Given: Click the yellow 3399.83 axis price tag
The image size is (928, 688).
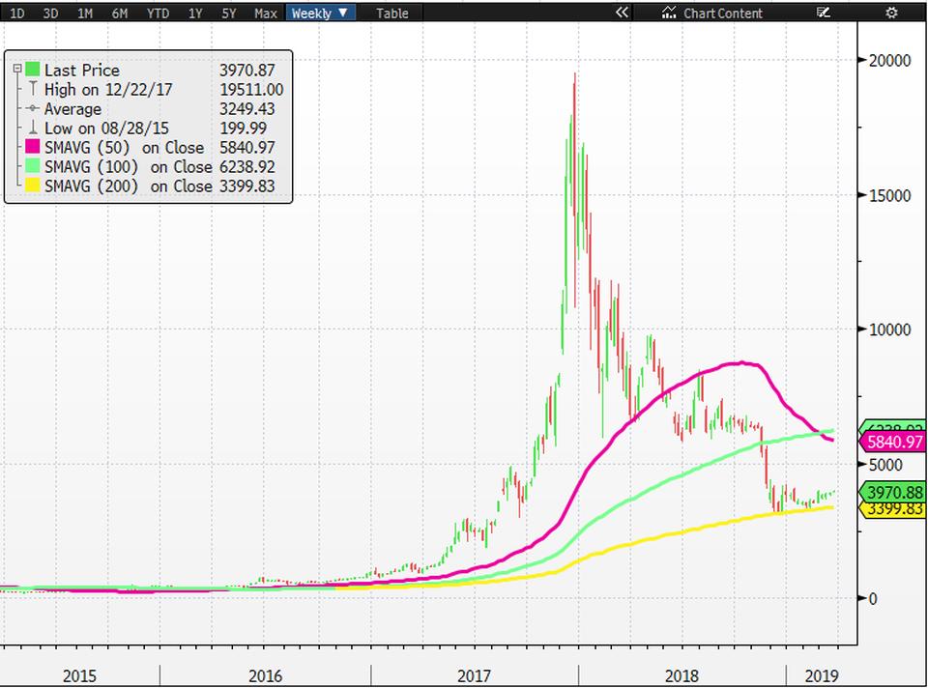Looking at the screenshot, I should tap(893, 509).
